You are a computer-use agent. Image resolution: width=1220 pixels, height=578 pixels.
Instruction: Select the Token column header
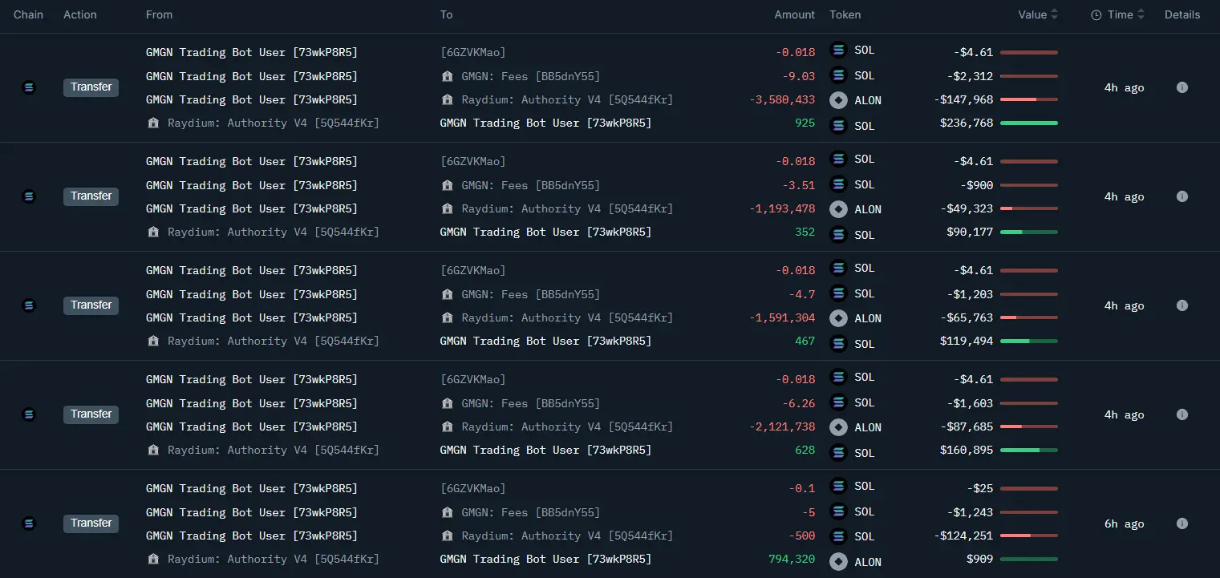click(845, 14)
